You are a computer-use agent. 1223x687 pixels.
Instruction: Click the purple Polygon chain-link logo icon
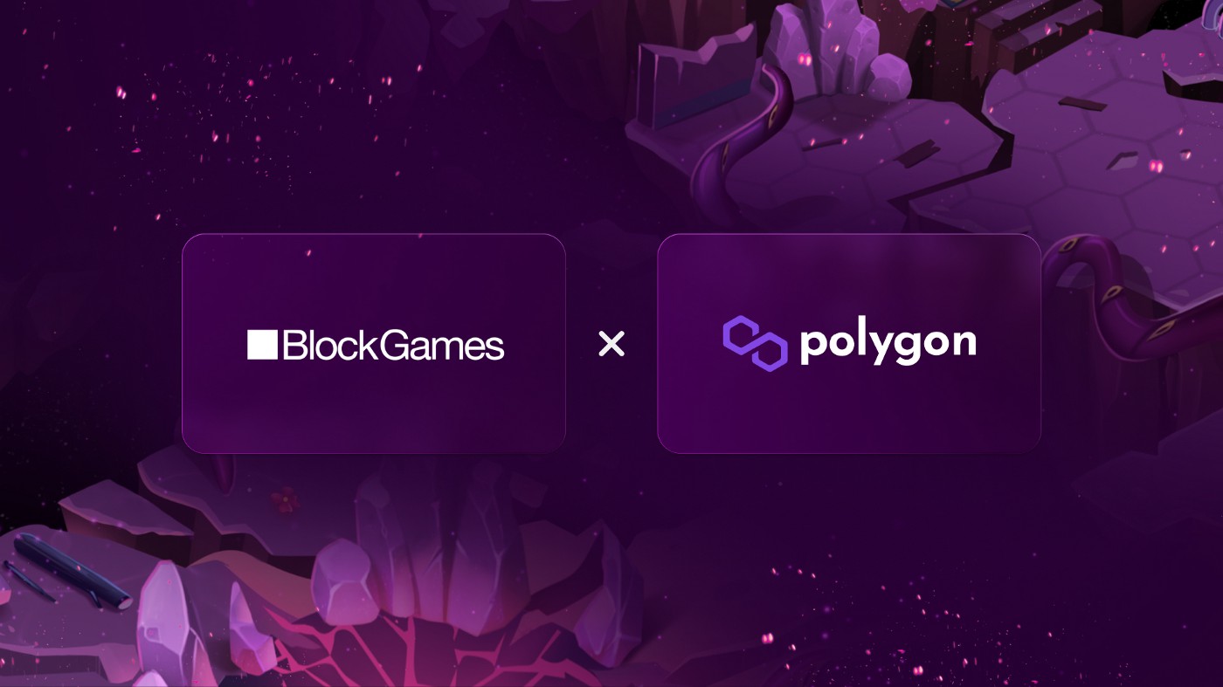(755, 344)
